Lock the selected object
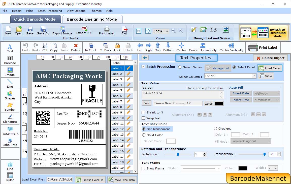The width and height of the screenshot is (291, 184). pyautogui.click(x=117, y=47)
